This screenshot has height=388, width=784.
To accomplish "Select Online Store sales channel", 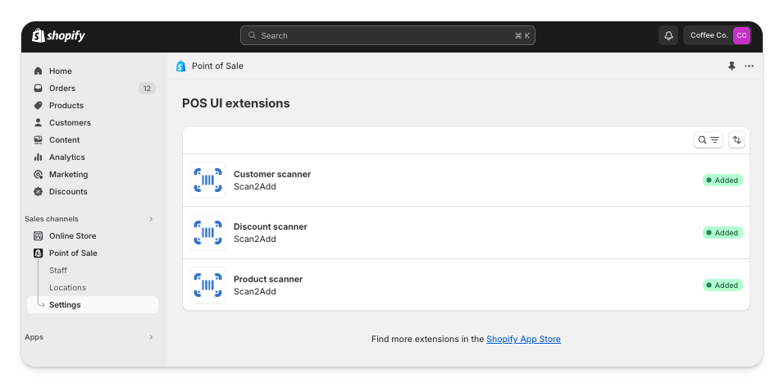I will pos(72,236).
